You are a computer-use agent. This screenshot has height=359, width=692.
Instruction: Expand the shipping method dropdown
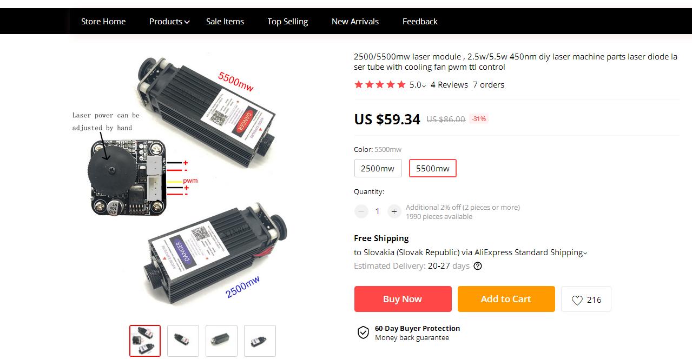click(x=585, y=252)
